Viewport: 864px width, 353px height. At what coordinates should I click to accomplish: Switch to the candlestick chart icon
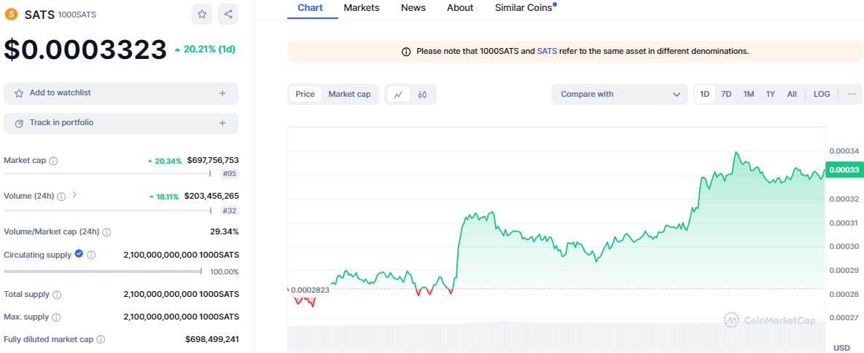click(423, 94)
